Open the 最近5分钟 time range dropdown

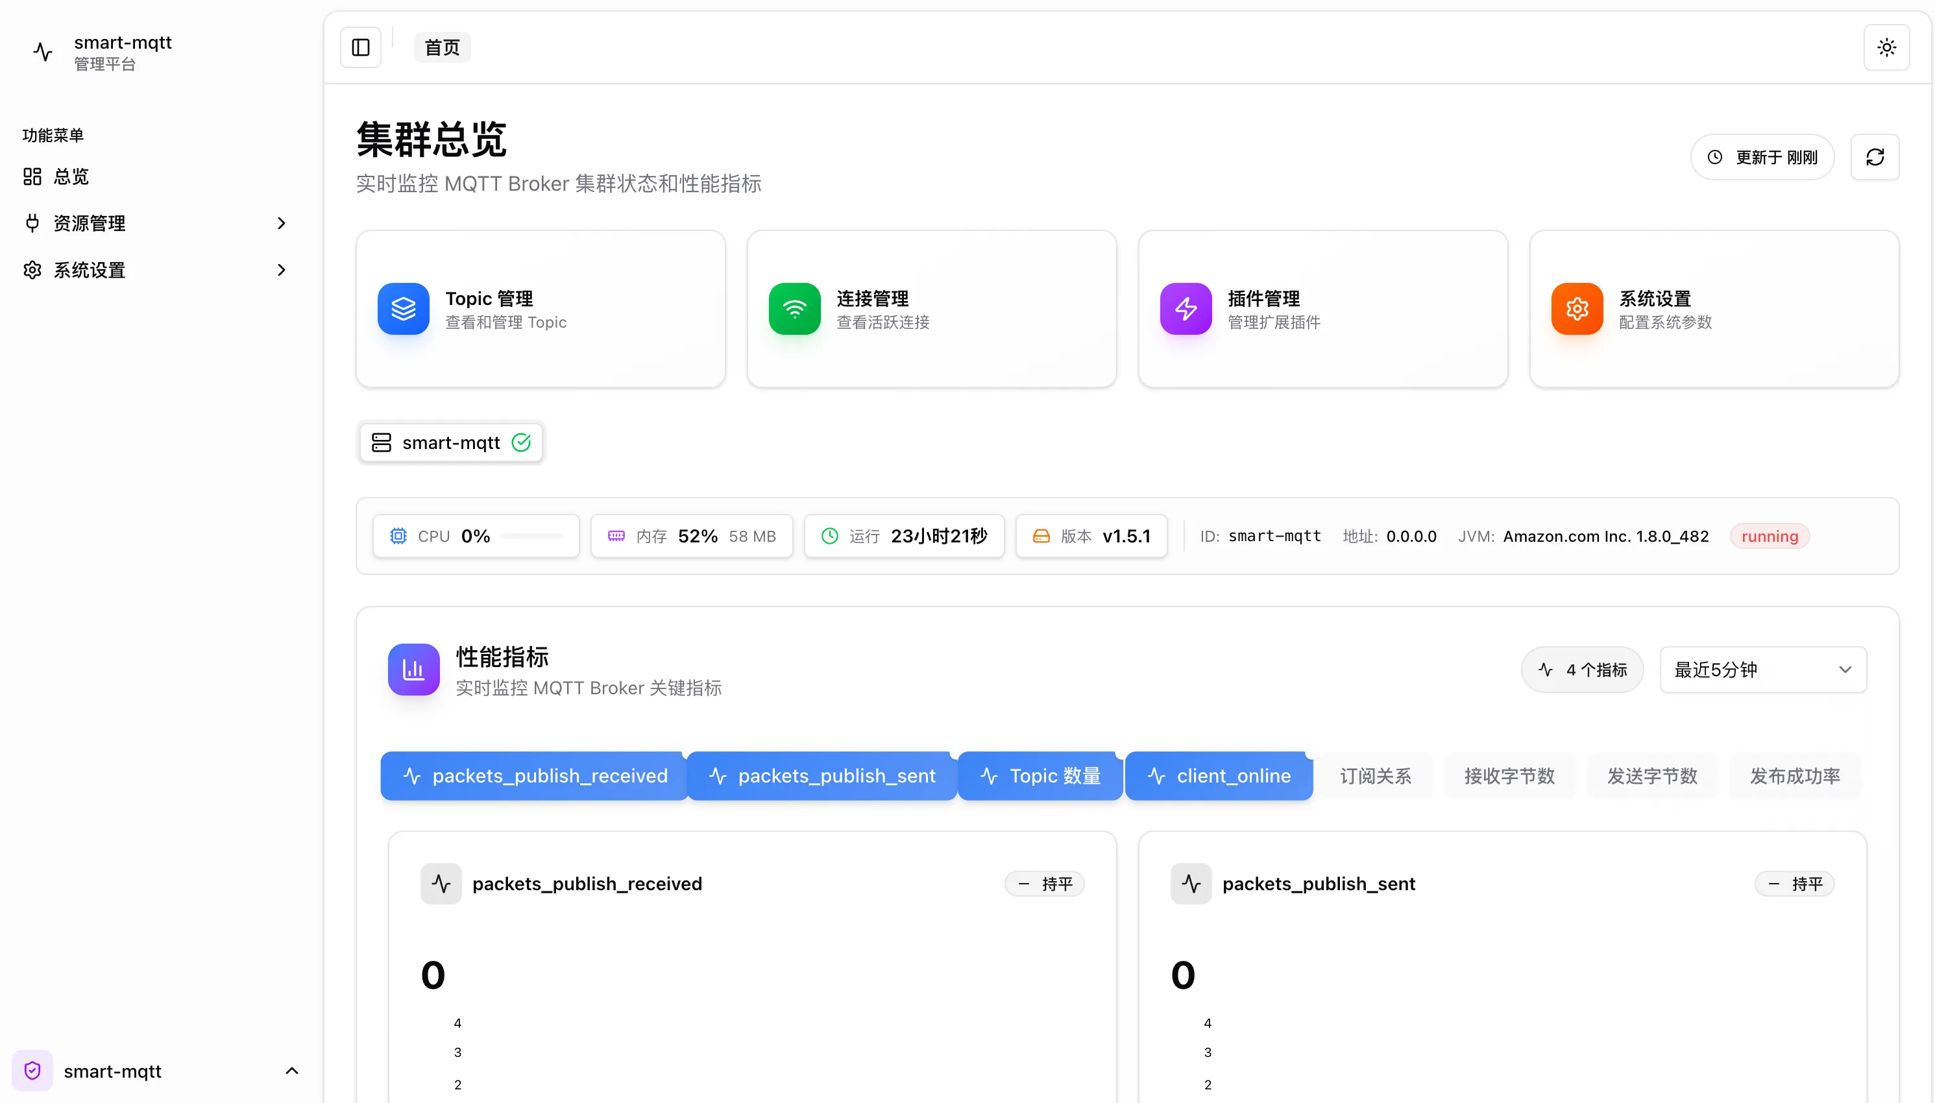pyautogui.click(x=1762, y=670)
